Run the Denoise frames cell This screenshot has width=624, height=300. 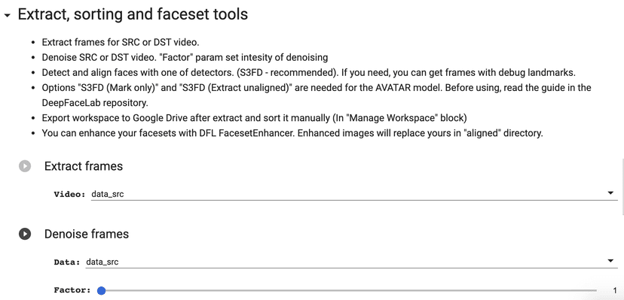25,234
